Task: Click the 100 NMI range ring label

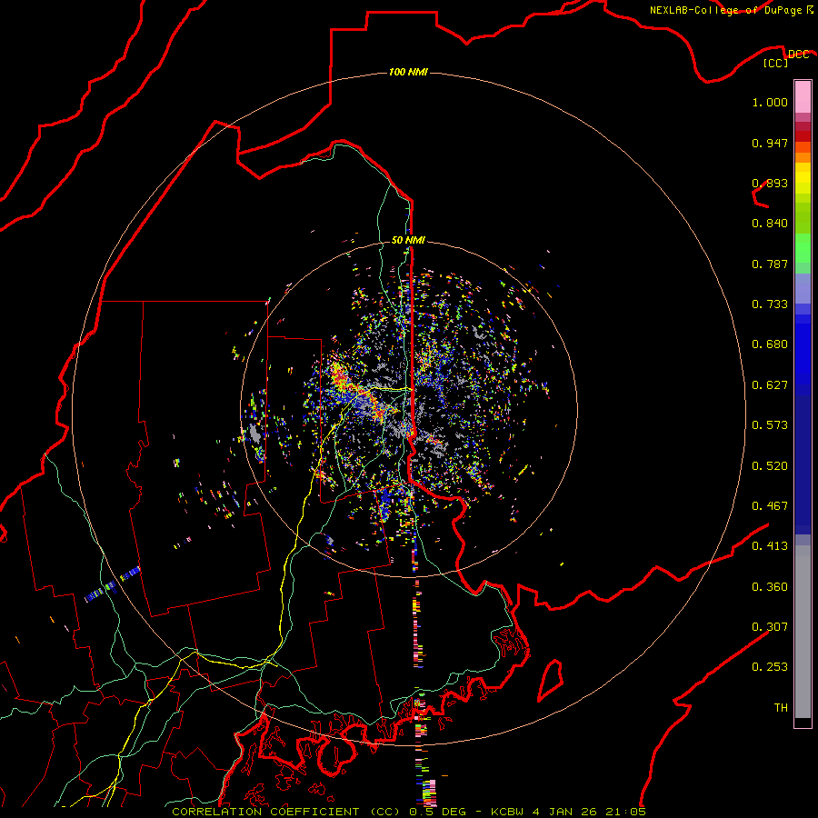Action: (x=408, y=72)
